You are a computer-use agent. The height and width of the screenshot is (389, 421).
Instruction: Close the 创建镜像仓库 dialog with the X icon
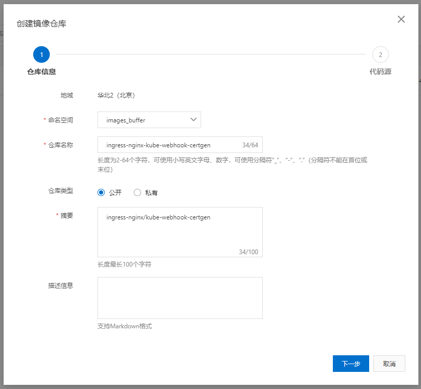[401, 19]
